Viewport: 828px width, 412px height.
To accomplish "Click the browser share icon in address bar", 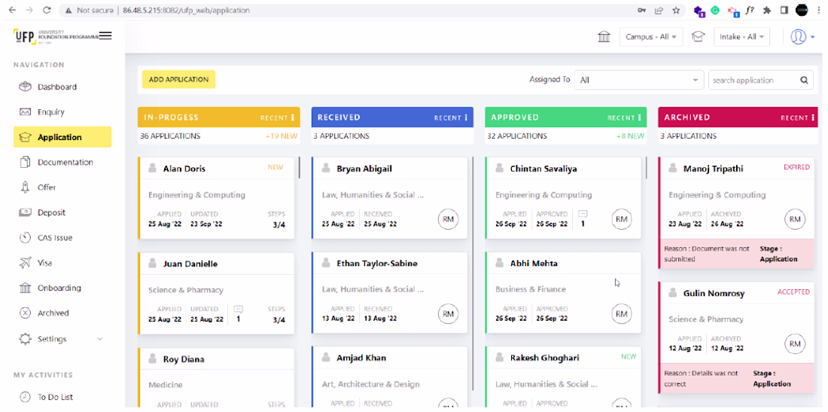I will pyautogui.click(x=659, y=10).
